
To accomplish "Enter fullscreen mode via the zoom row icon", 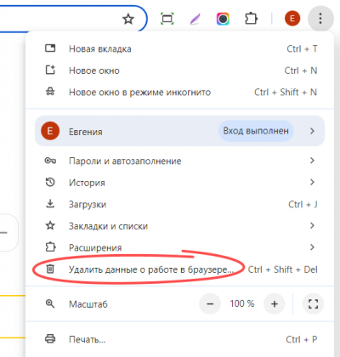I will 313,304.
